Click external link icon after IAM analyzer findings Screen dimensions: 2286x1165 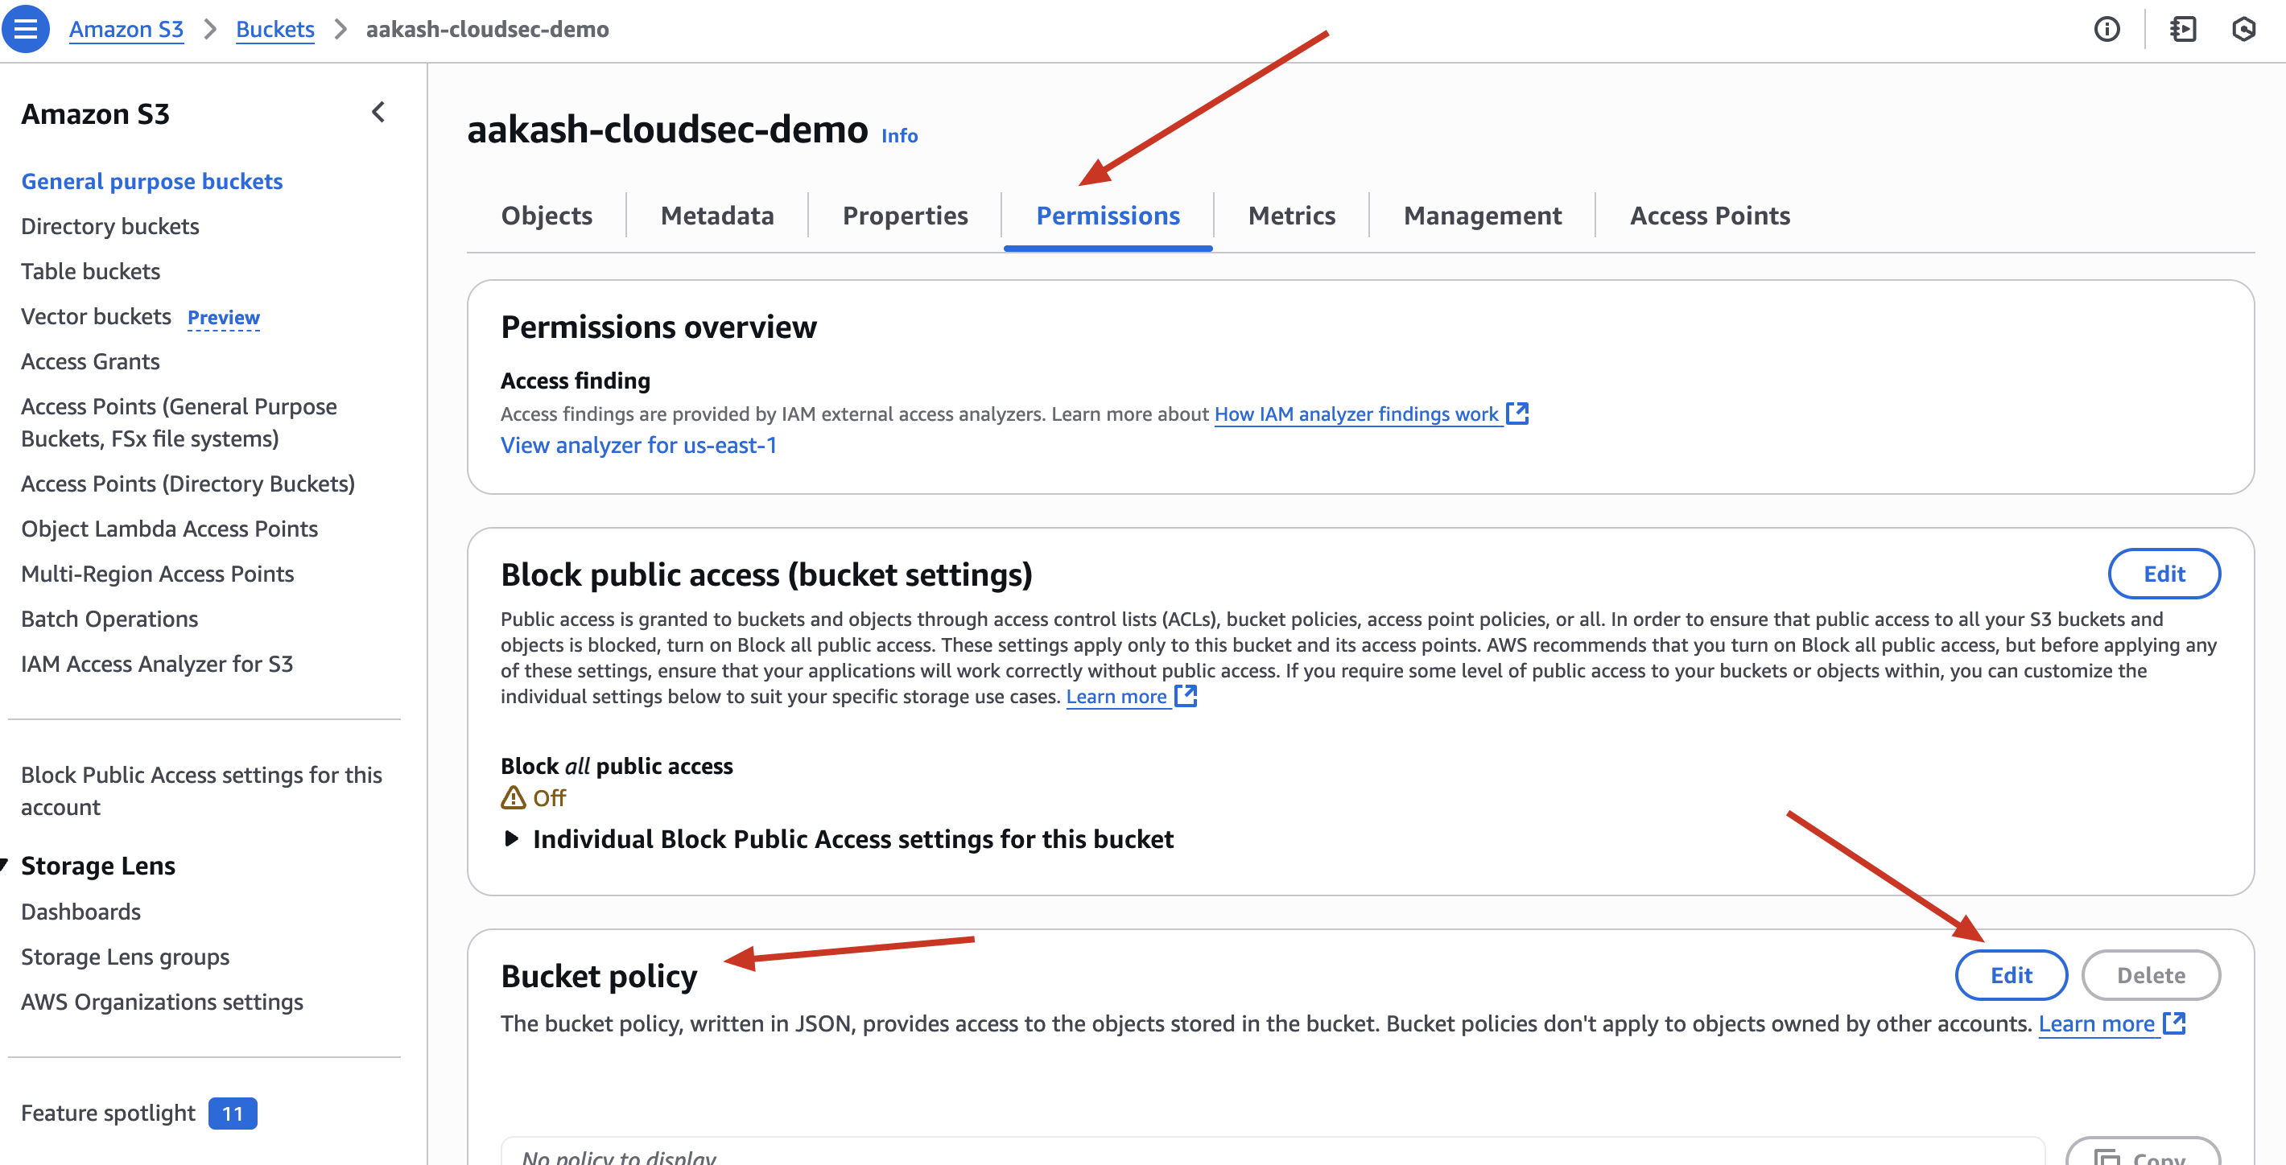click(x=1517, y=414)
